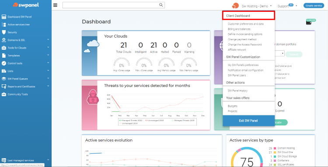Click the Domain Hosting pink swatch
The image size is (328, 167).
pyautogui.click(x=275, y=148)
